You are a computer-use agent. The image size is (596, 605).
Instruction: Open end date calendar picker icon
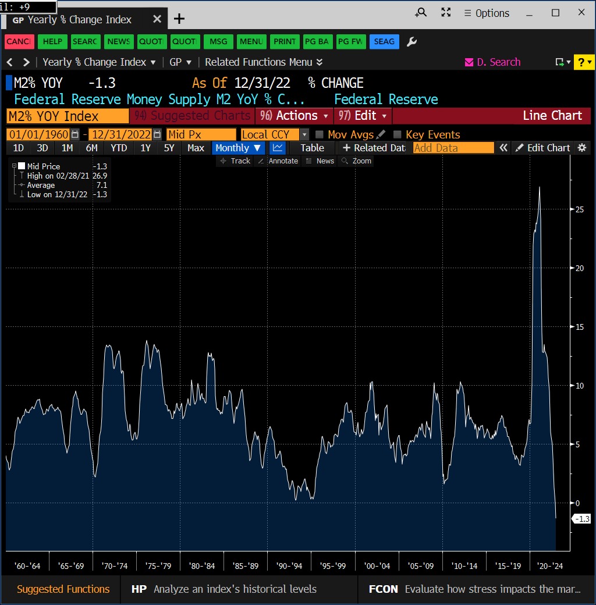[157, 134]
